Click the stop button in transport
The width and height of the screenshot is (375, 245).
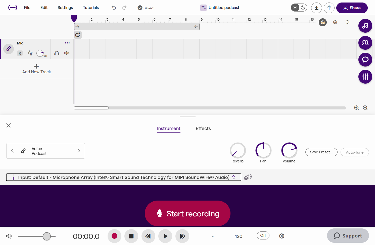(131, 236)
